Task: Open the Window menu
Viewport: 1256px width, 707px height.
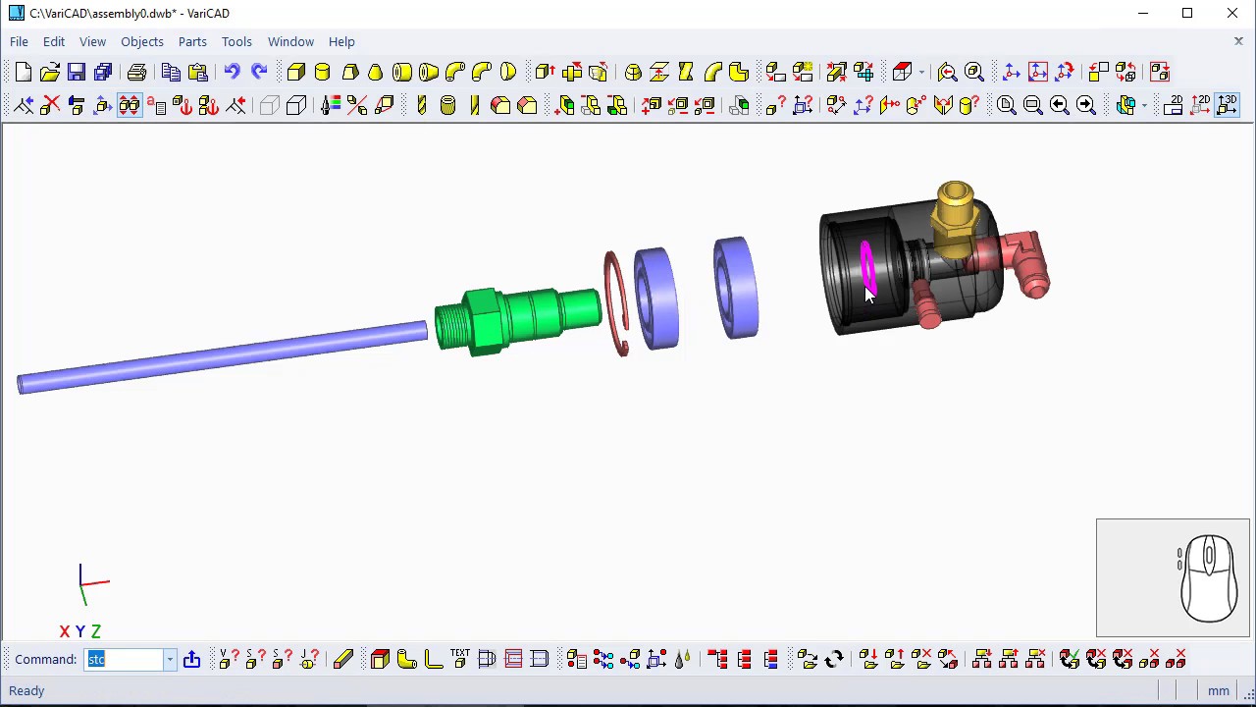Action: [x=290, y=41]
